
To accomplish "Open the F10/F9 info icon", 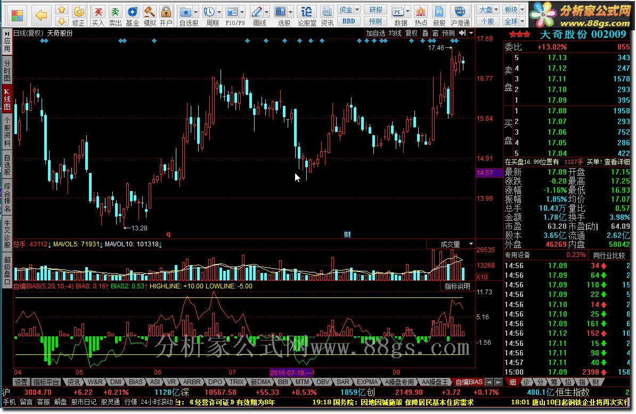I will [232, 12].
